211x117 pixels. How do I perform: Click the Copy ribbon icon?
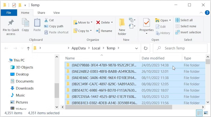point(25,22)
